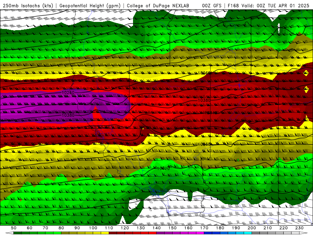Click the '160' legend value
Viewport: 313px width, 235px height.
[x=188, y=228]
